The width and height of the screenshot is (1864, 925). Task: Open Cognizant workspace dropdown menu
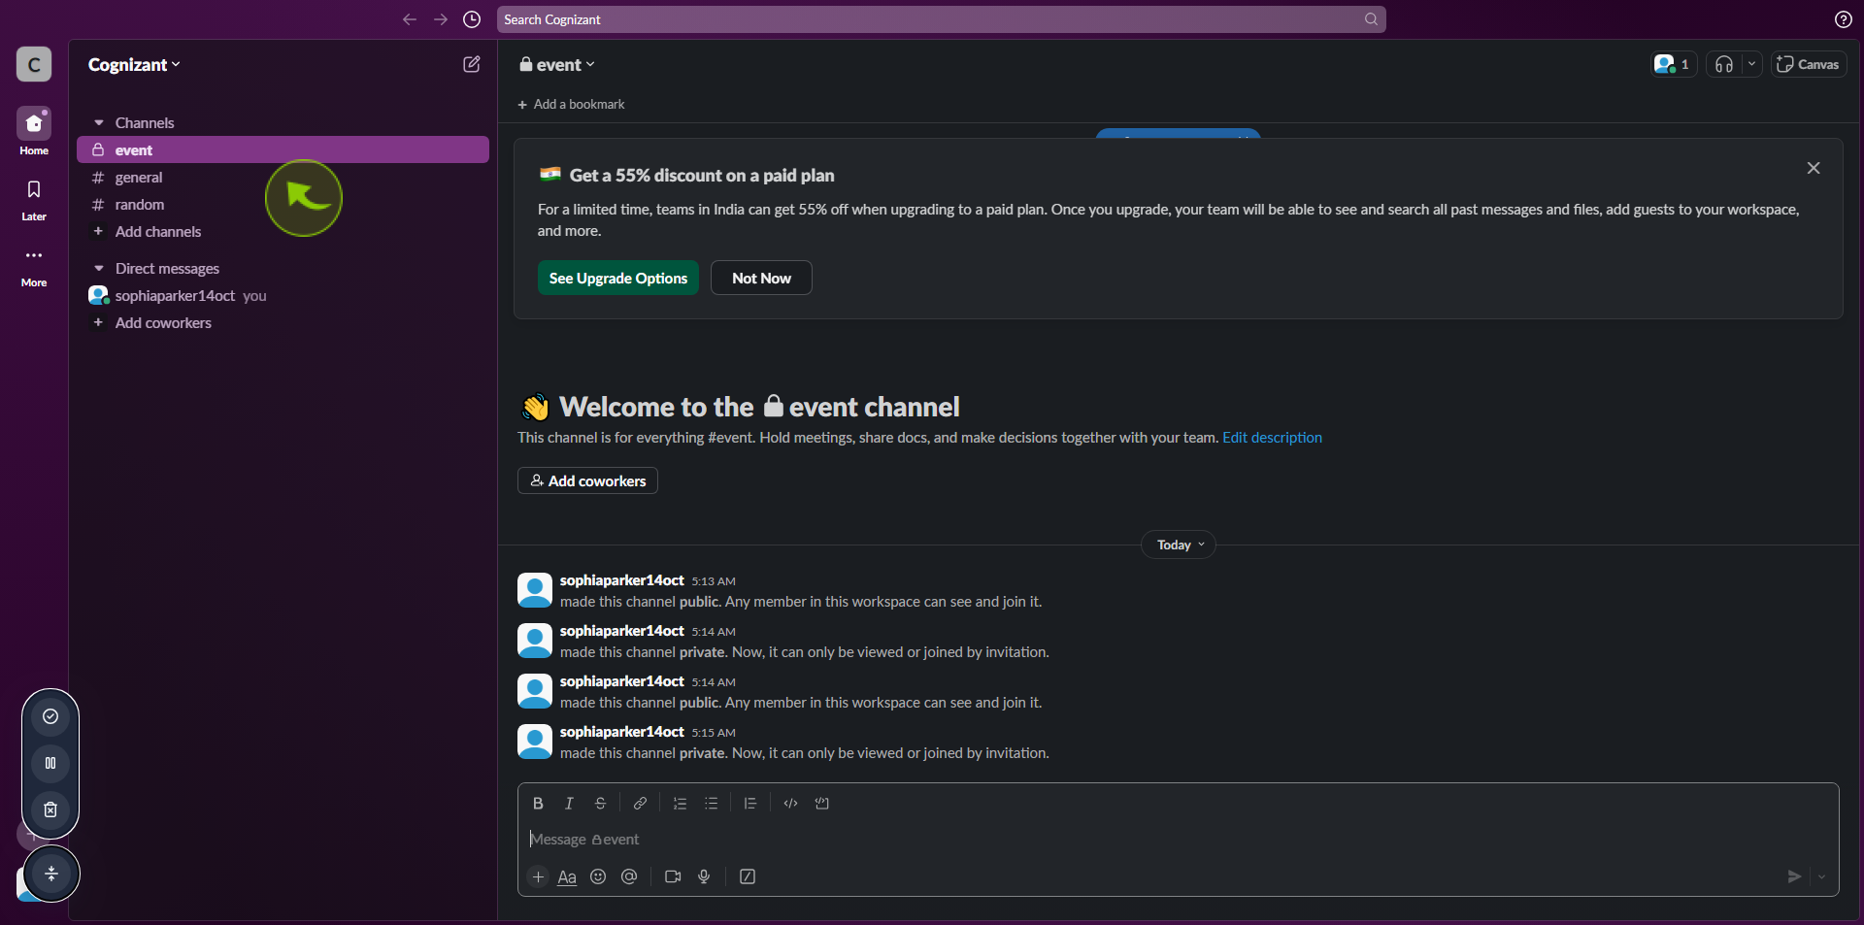click(134, 65)
